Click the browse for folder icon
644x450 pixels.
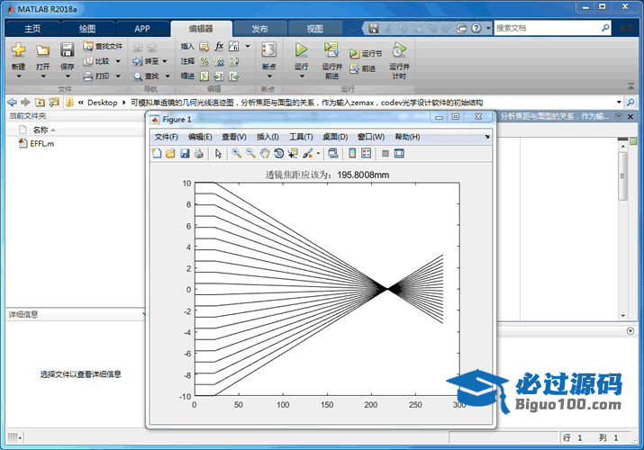[54, 102]
